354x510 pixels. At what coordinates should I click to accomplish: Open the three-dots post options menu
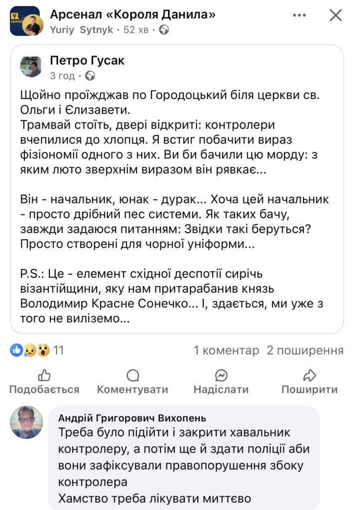point(299,15)
